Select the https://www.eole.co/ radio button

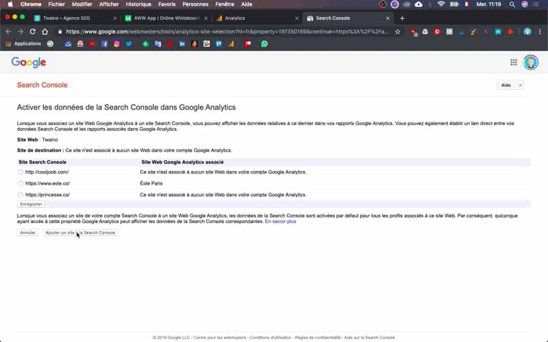21,183
